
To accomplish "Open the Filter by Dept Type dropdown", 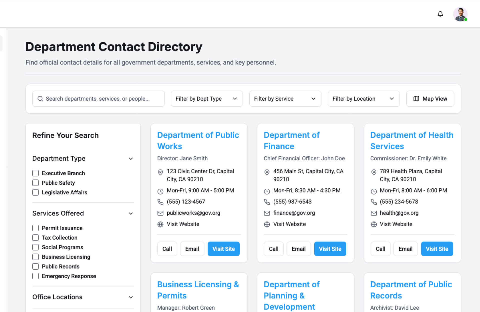I will click(x=206, y=99).
